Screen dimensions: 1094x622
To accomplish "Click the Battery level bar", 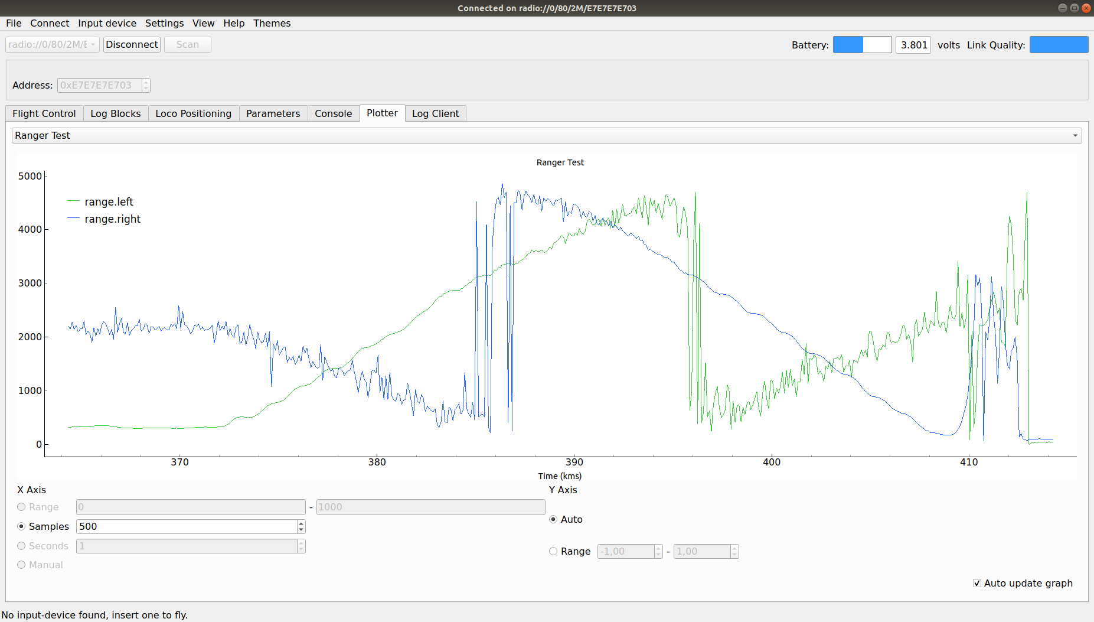I will [x=862, y=45].
